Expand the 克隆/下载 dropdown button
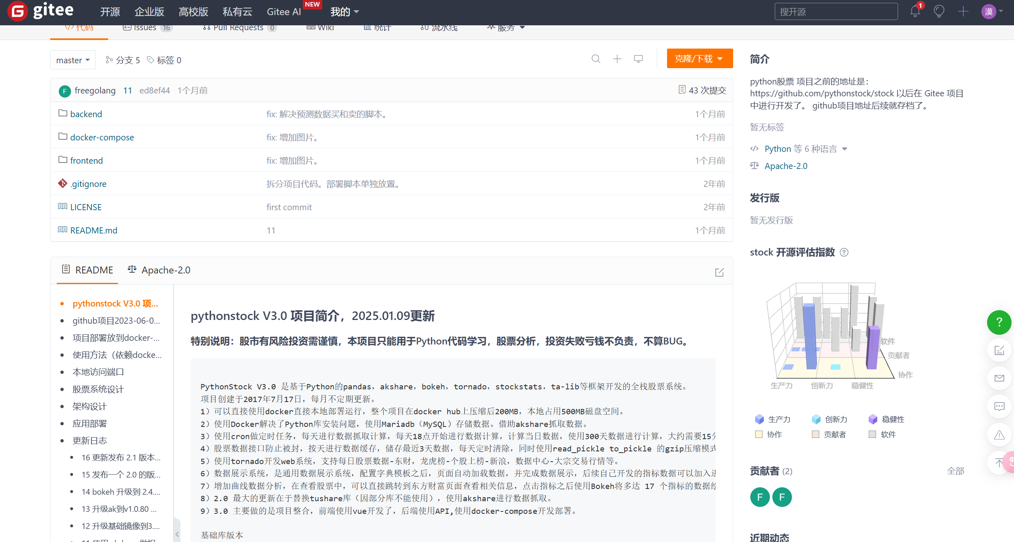 coord(699,59)
